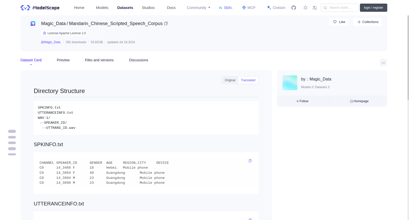Go to Home in top navigation

coord(79,8)
